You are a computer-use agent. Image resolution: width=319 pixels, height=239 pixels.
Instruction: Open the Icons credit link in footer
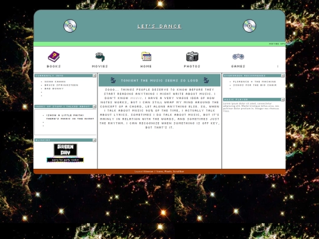tap(159, 172)
